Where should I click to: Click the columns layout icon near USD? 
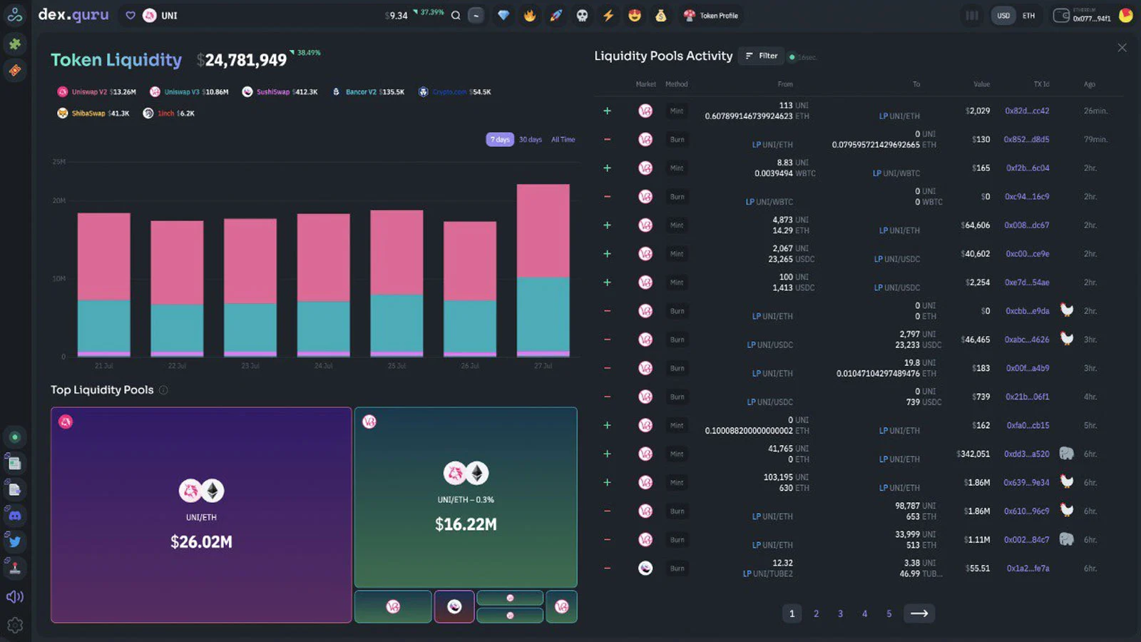coord(971,15)
